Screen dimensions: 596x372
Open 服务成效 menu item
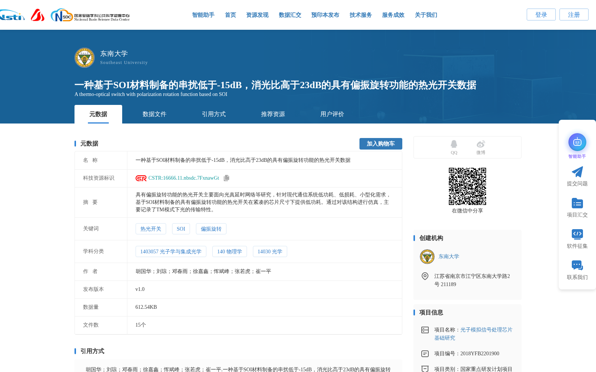[393, 15]
